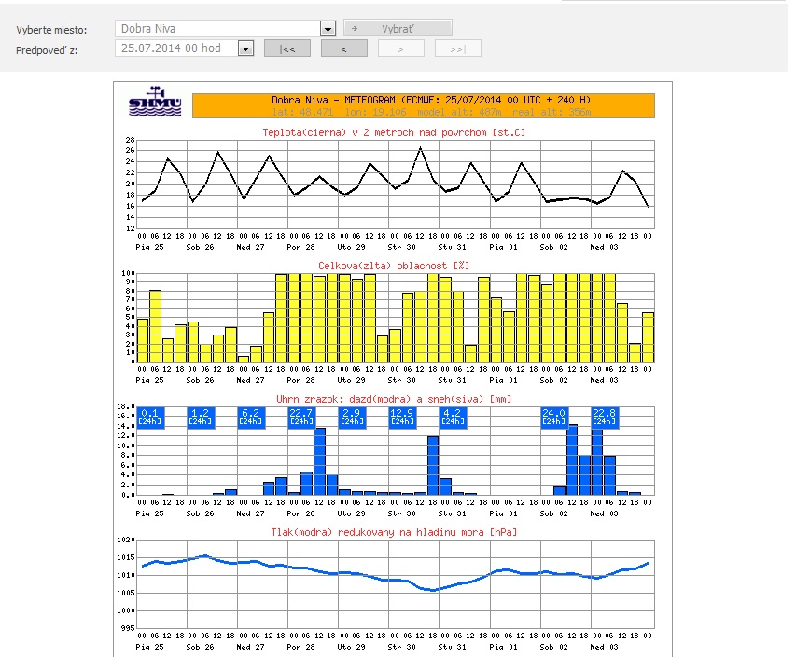Click the orange Dobra Niva METEOGRAM header
The height and width of the screenshot is (657, 796).
(424, 104)
